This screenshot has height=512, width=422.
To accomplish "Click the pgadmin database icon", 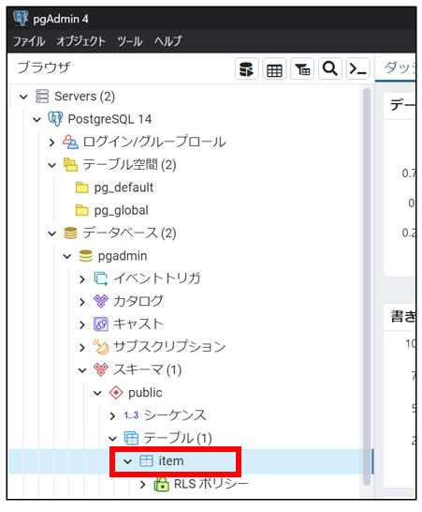I will 86,256.
